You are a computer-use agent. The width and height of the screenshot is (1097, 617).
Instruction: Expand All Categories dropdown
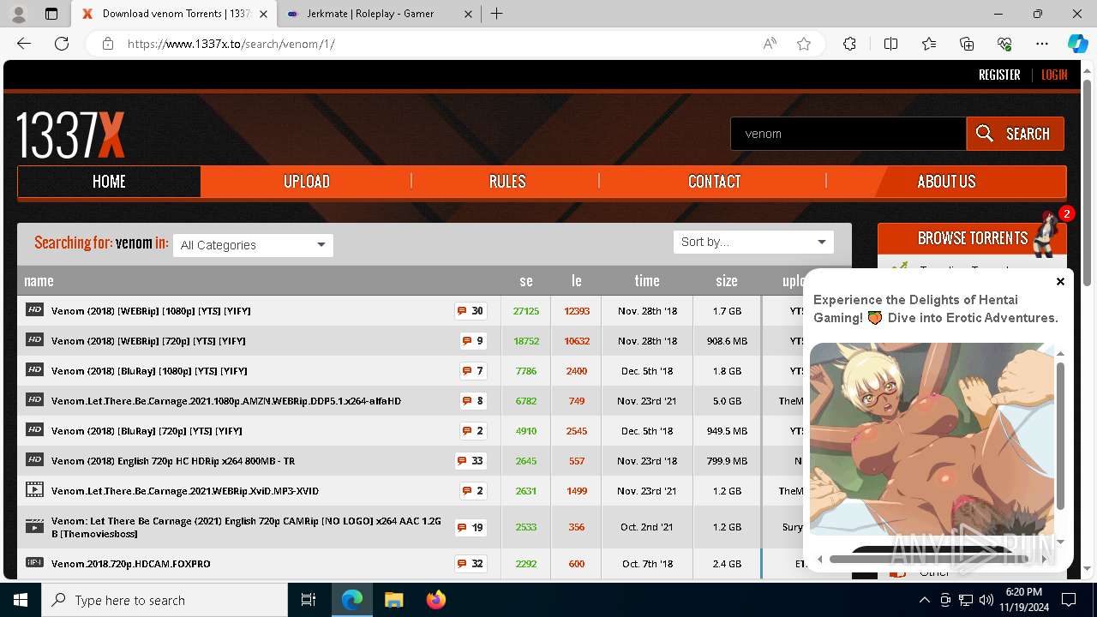click(253, 245)
